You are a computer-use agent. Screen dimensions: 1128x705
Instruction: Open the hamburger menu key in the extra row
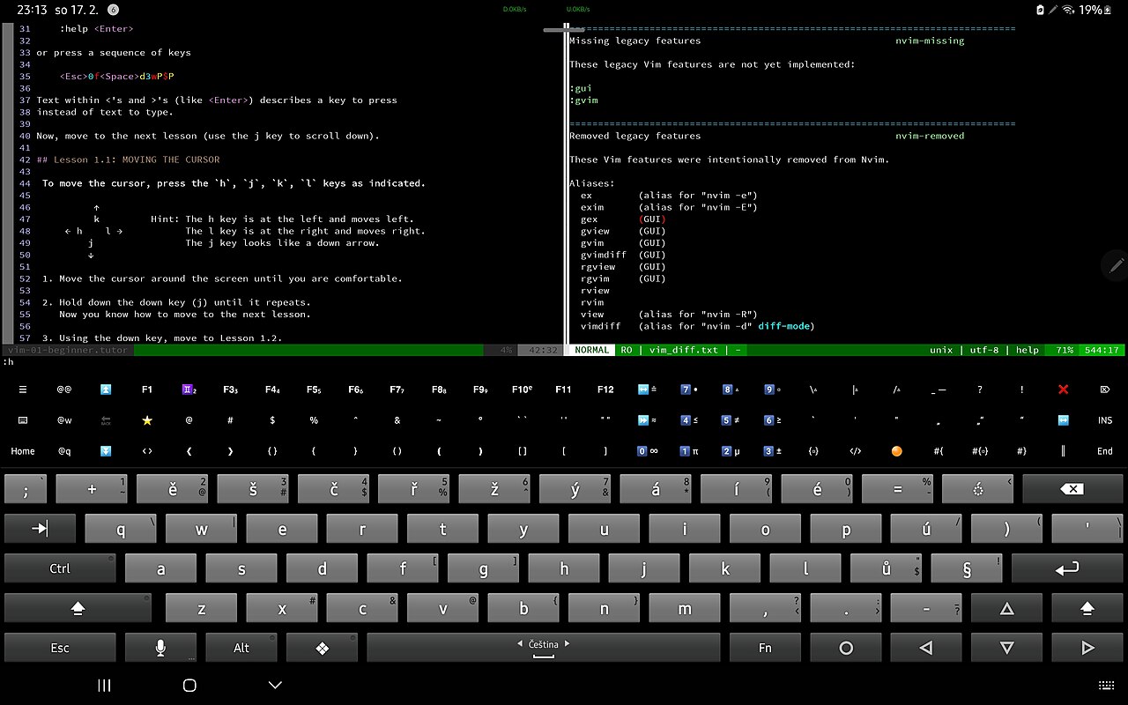pyautogui.click(x=23, y=390)
